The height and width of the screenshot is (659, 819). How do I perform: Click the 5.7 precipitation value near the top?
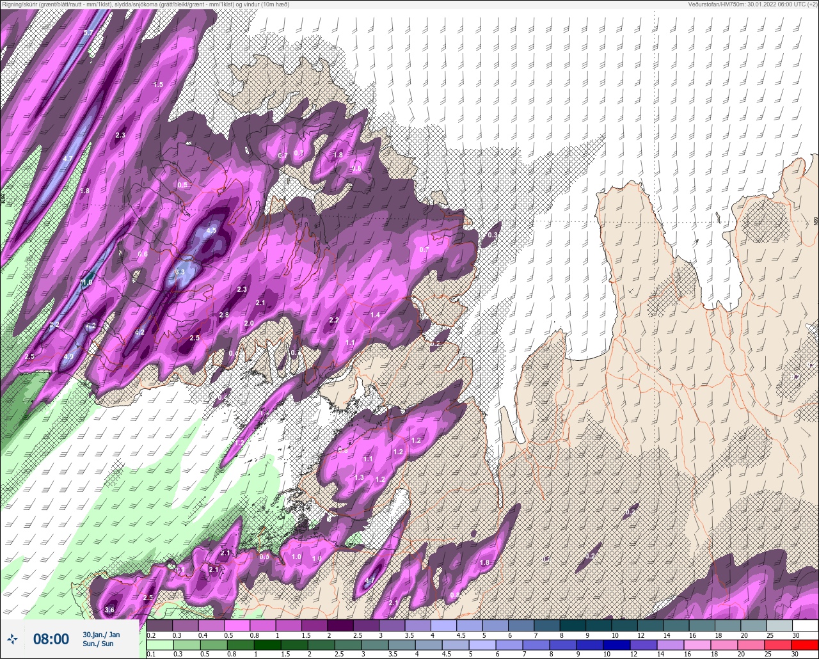click(x=88, y=33)
